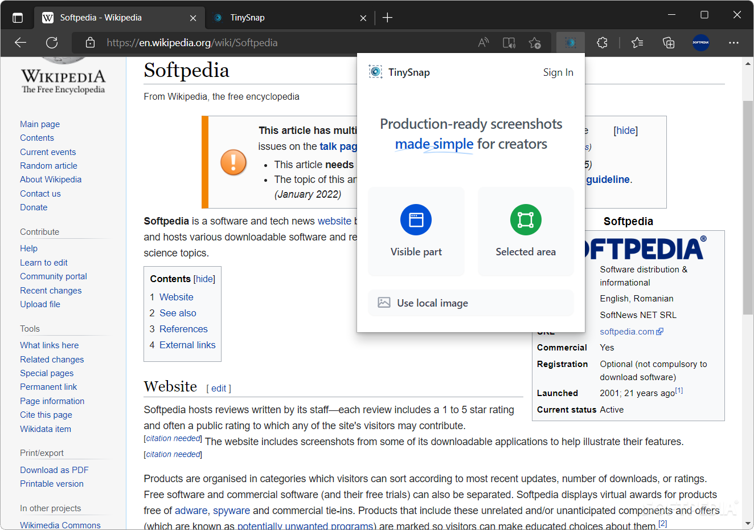The height and width of the screenshot is (530, 754).
Task: Open Contents sidebar link
Action: click(37, 138)
